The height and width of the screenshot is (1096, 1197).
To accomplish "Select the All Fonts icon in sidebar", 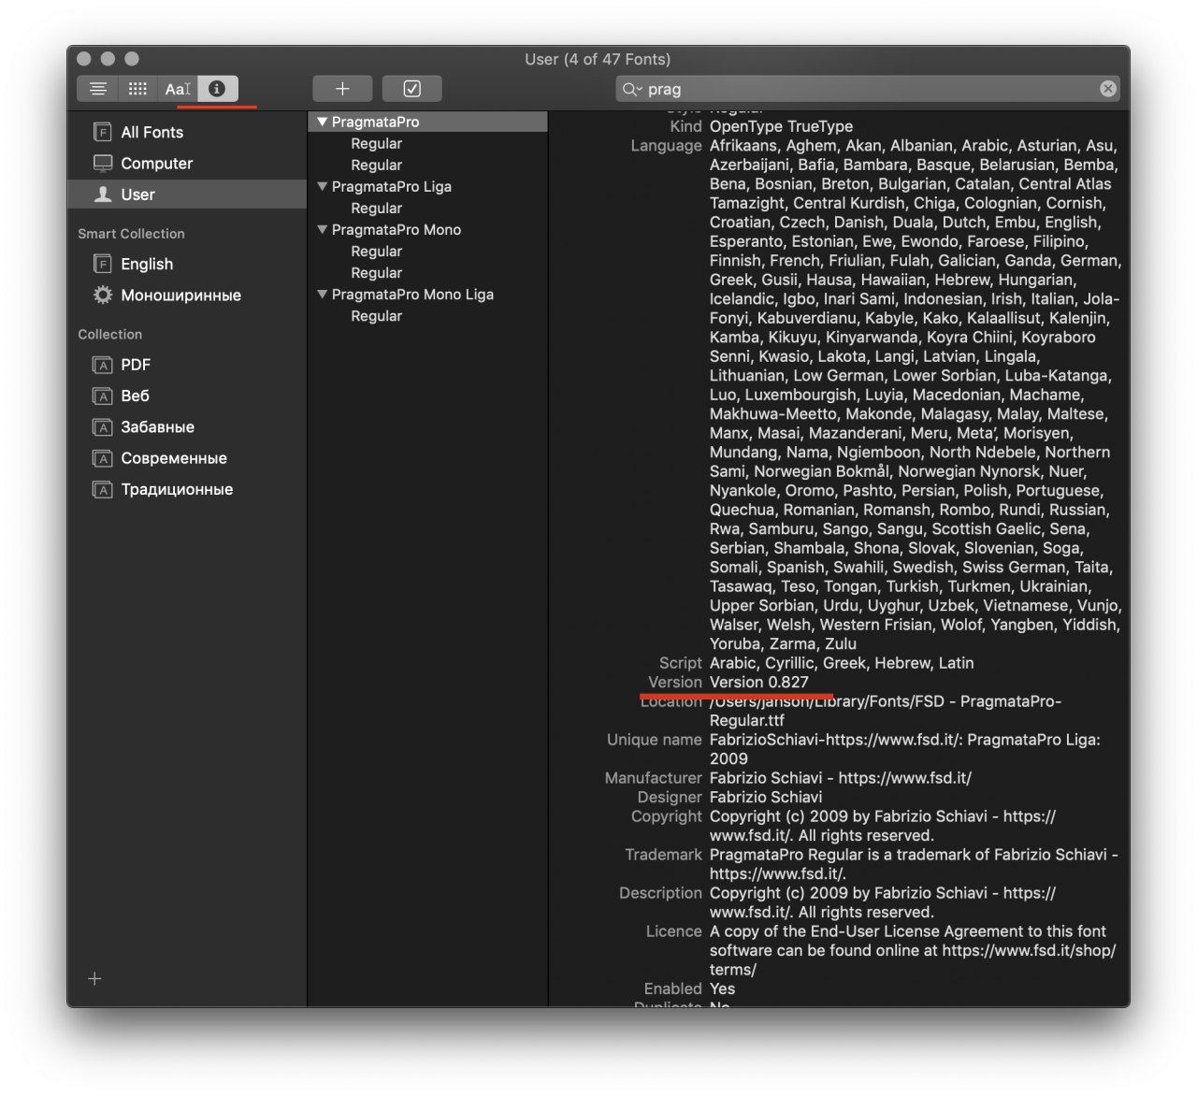I will point(103,132).
